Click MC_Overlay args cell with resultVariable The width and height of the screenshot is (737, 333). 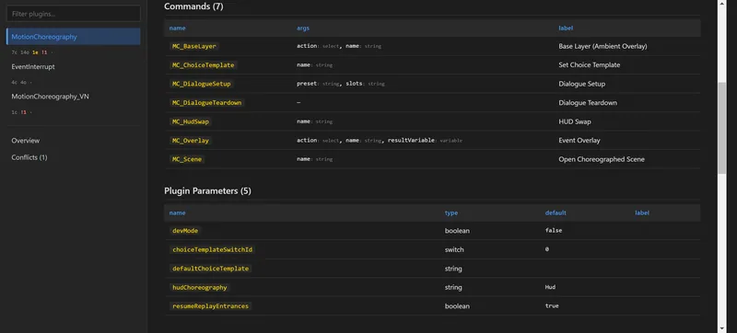(380, 140)
